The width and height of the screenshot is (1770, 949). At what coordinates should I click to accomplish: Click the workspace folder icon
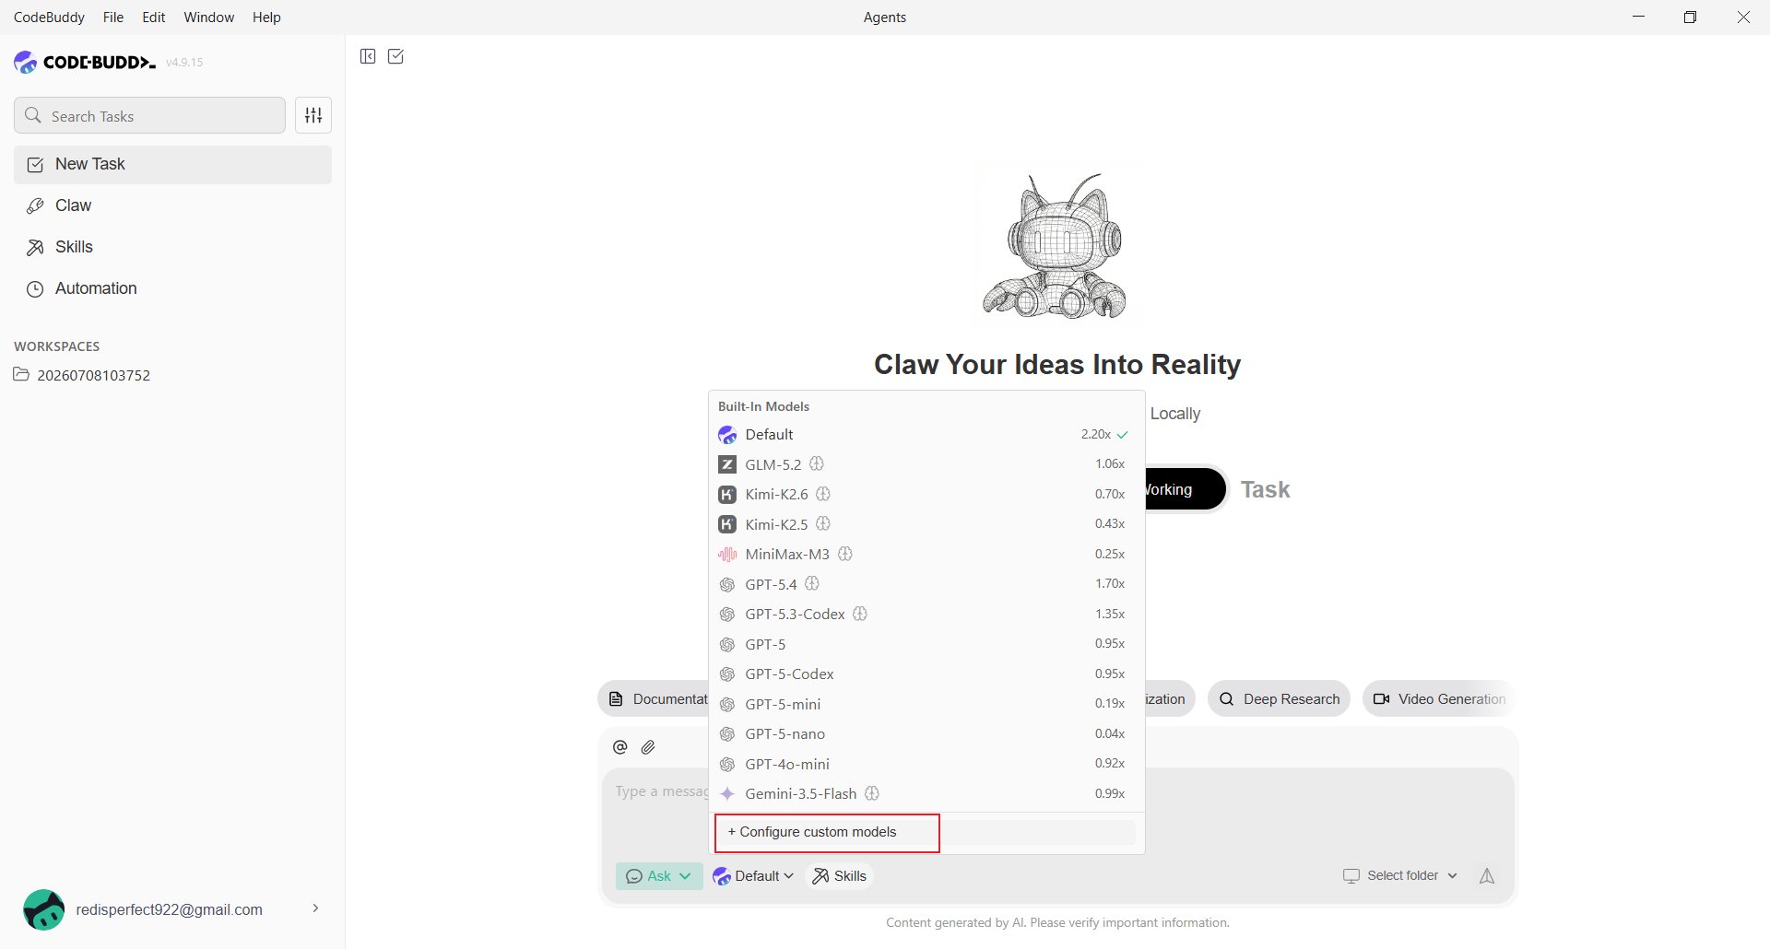point(22,375)
